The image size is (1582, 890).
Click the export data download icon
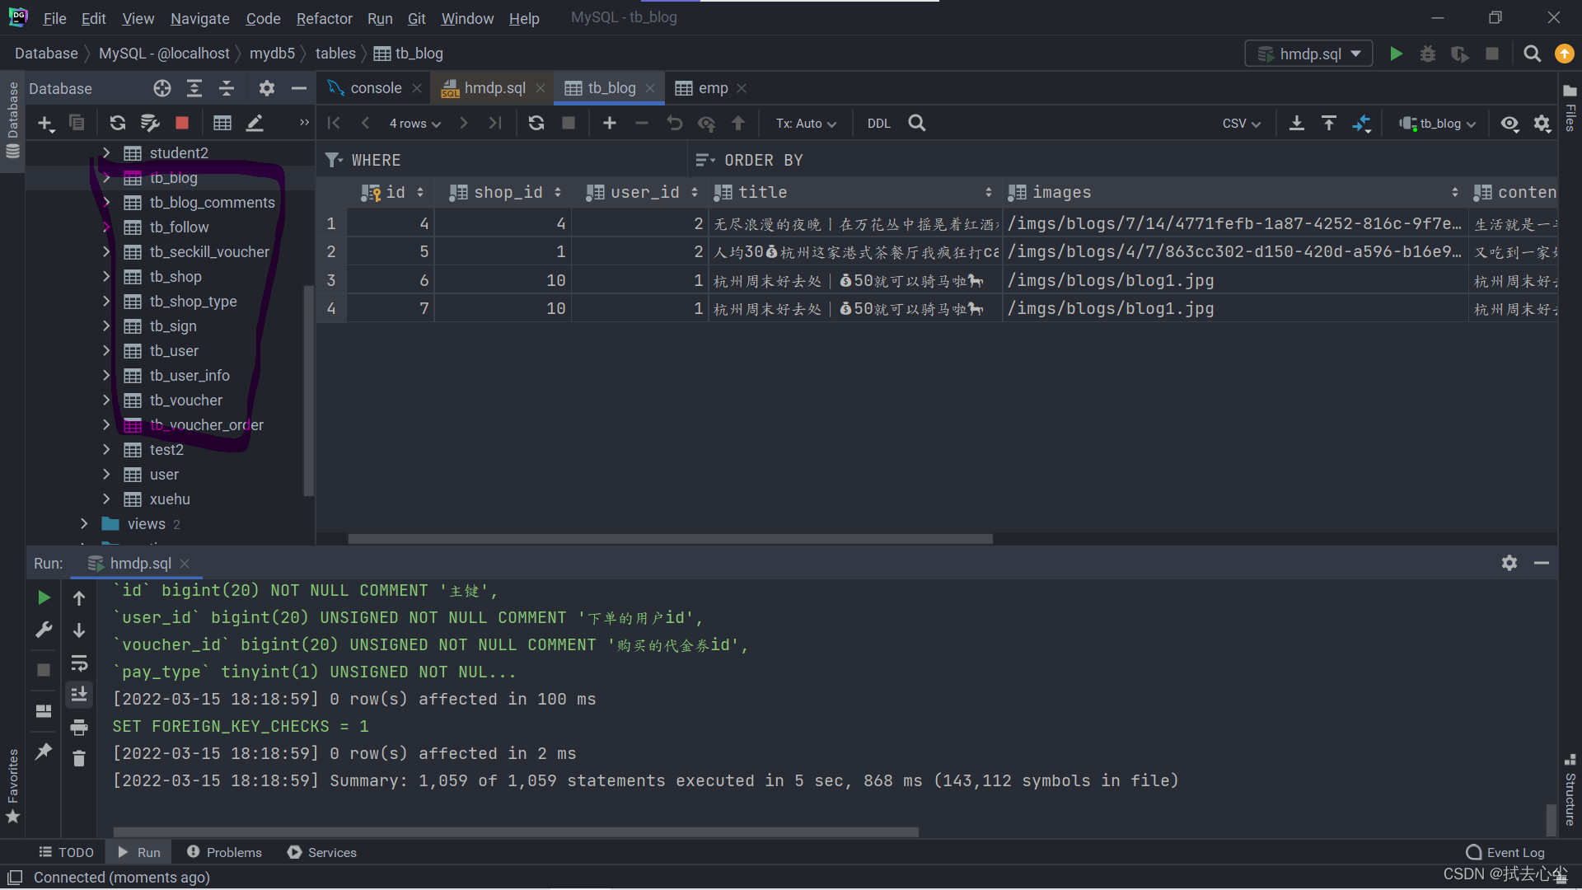tap(1296, 123)
